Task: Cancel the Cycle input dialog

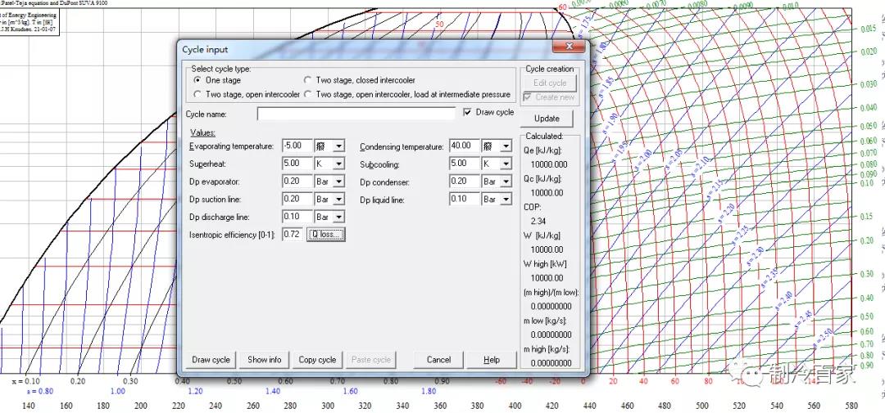Action: click(438, 360)
